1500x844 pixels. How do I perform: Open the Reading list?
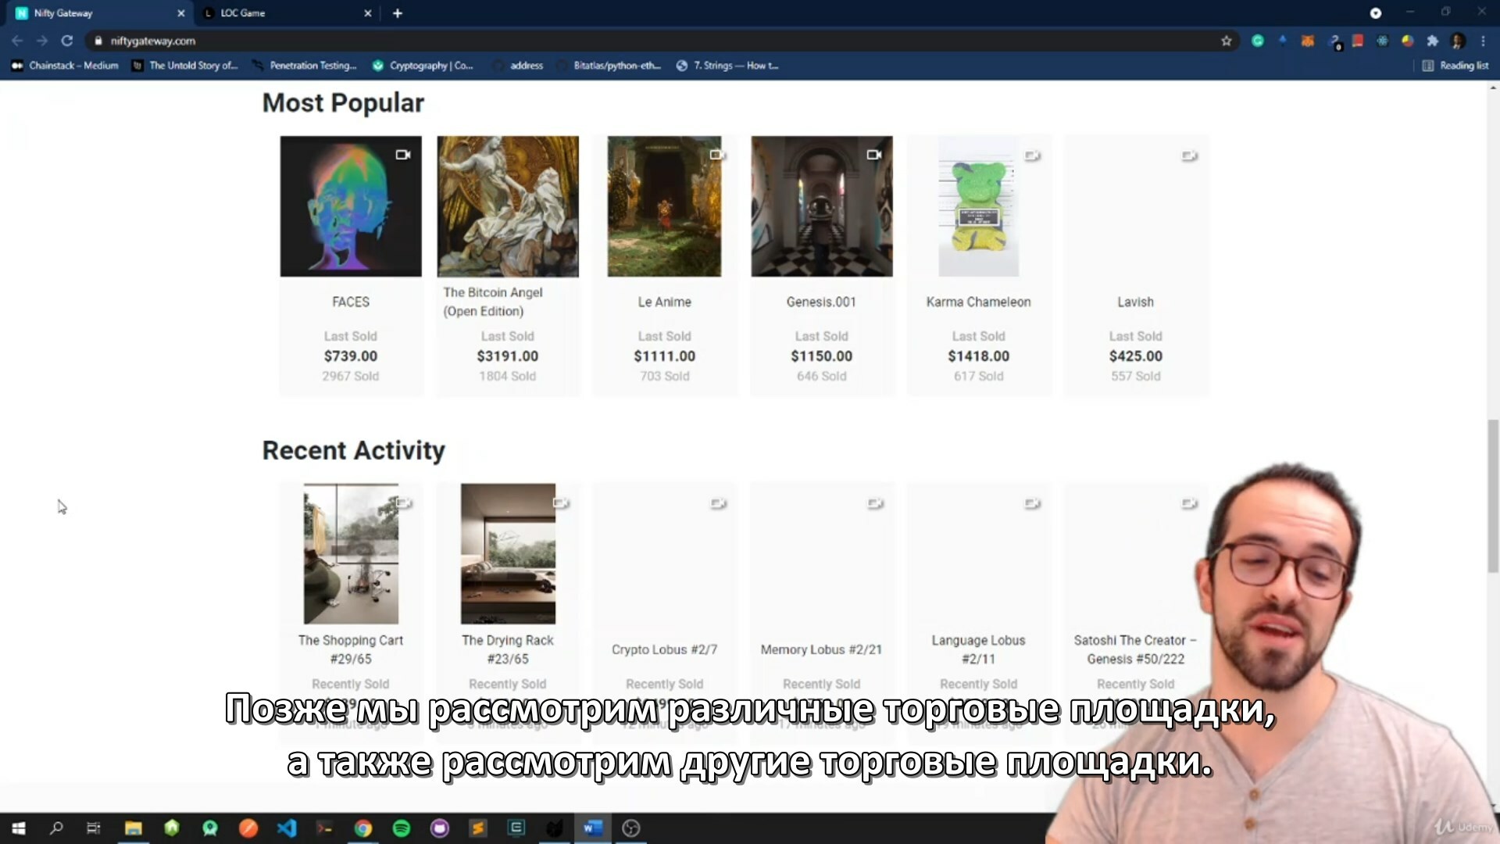[x=1455, y=66]
